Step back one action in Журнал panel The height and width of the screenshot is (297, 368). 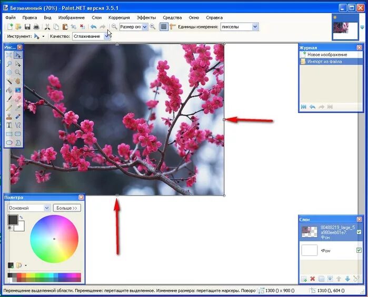(312, 107)
